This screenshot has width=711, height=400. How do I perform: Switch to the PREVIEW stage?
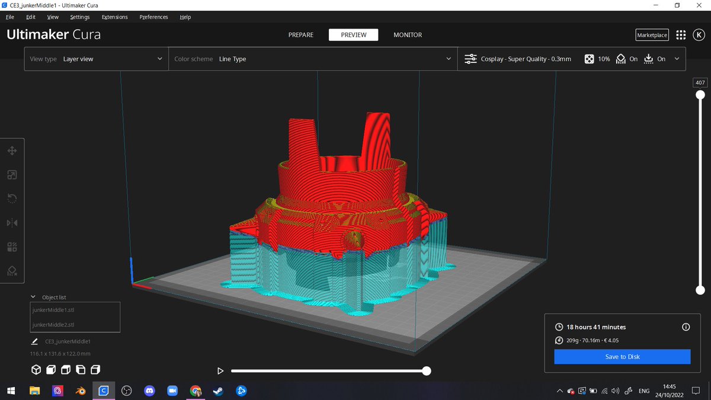354,35
